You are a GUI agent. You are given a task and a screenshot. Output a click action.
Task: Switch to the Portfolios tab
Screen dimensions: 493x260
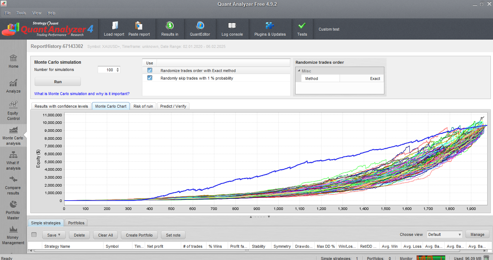coord(76,223)
